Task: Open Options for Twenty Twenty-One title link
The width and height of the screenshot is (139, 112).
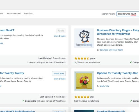Action: click(117, 73)
